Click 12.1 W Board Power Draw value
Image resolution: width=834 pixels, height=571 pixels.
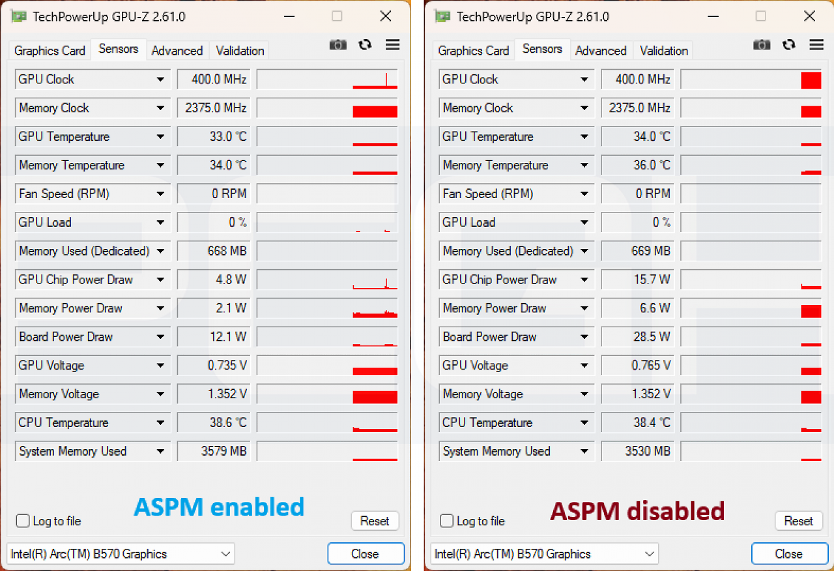(x=214, y=337)
